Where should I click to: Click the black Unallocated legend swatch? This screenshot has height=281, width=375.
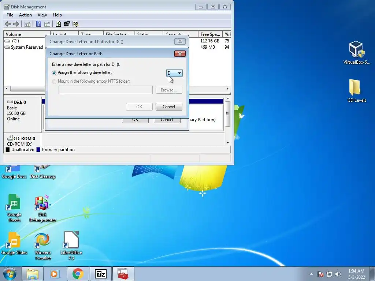(8, 150)
